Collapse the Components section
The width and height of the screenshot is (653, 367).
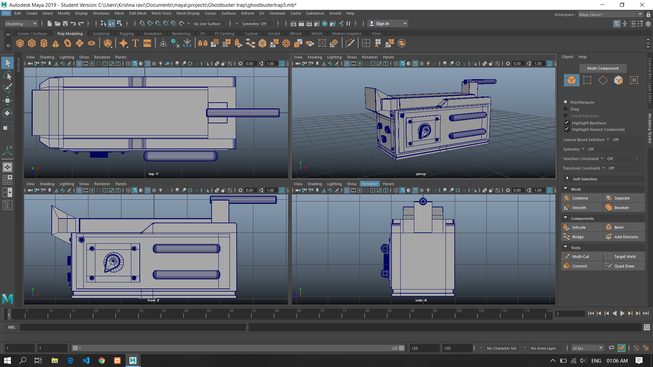coord(566,218)
